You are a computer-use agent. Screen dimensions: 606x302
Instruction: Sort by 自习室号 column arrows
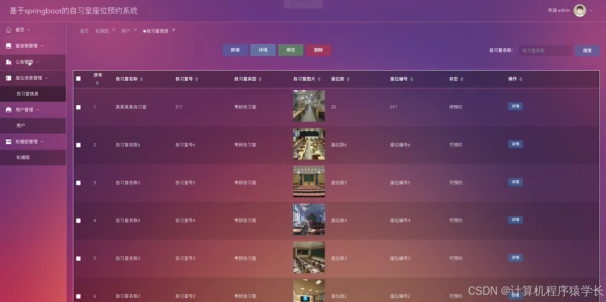197,79
